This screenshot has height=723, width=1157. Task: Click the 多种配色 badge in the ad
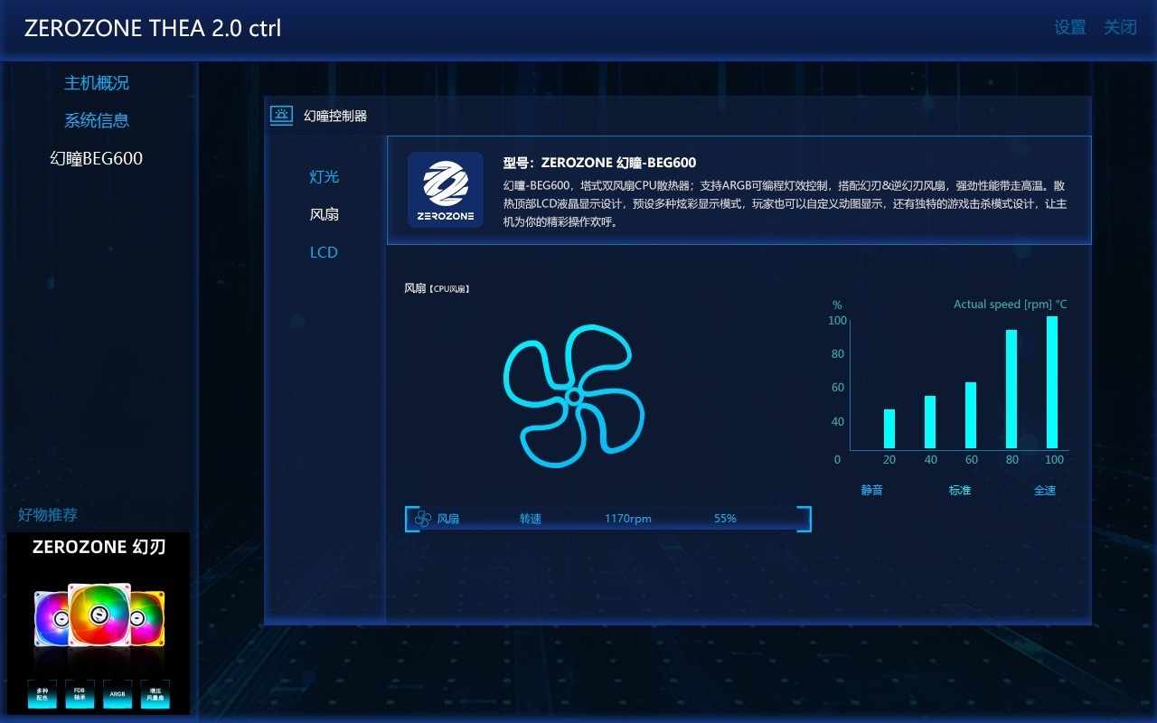(42, 694)
